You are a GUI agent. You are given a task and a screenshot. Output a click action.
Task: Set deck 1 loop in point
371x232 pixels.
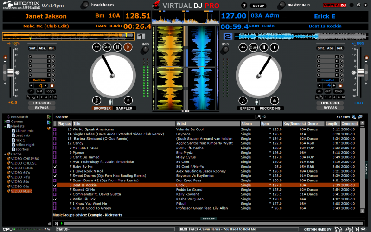click(x=31, y=91)
